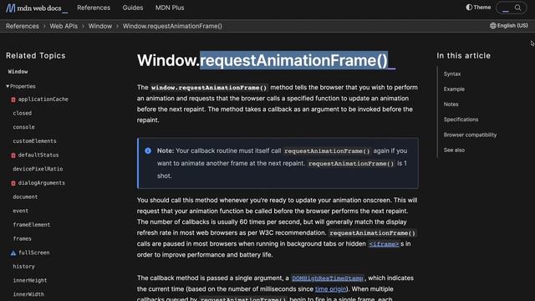Open innerHeight property in sidebar

[30, 281]
